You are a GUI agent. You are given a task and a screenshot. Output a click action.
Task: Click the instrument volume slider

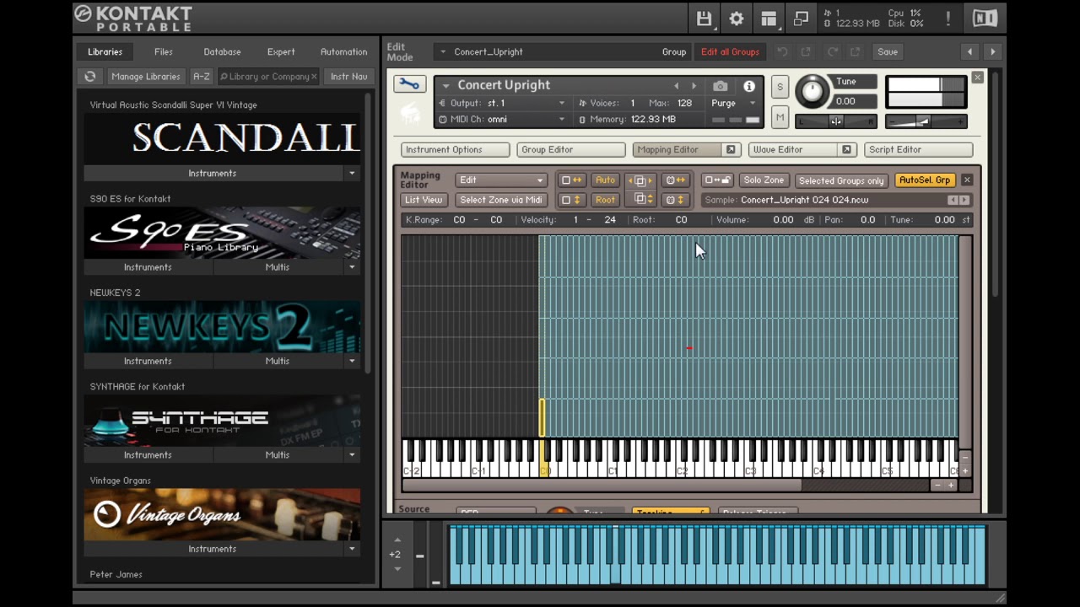click(925, 122)
